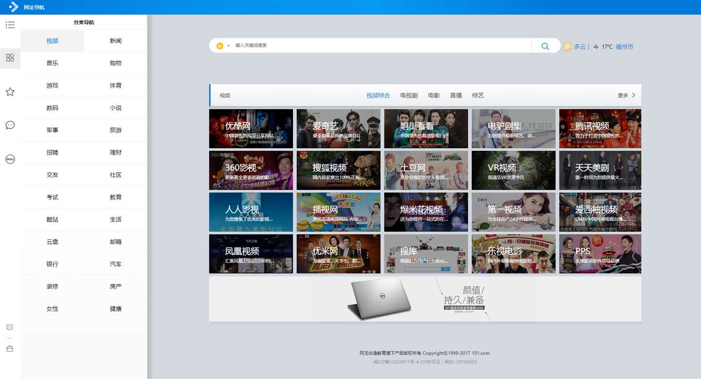Click the 福州市 city link
Image resolution: width=701 pixels, height=379 pixels.
tap(625, 47)
